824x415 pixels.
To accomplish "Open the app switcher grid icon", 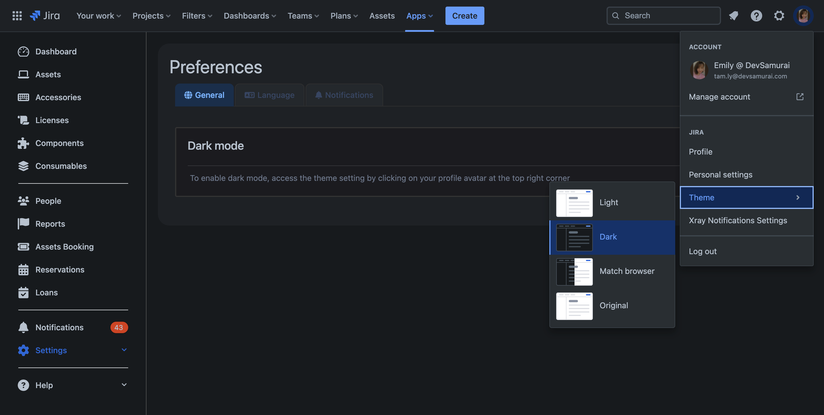I will click(x=17, y=15).
